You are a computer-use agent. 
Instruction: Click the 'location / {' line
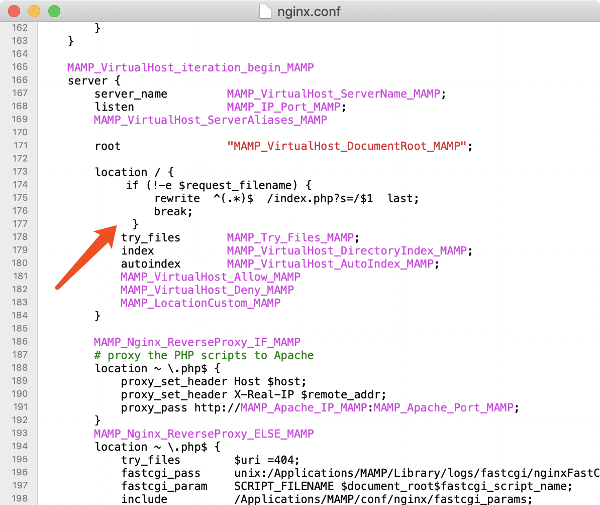(x=134, y=173)
